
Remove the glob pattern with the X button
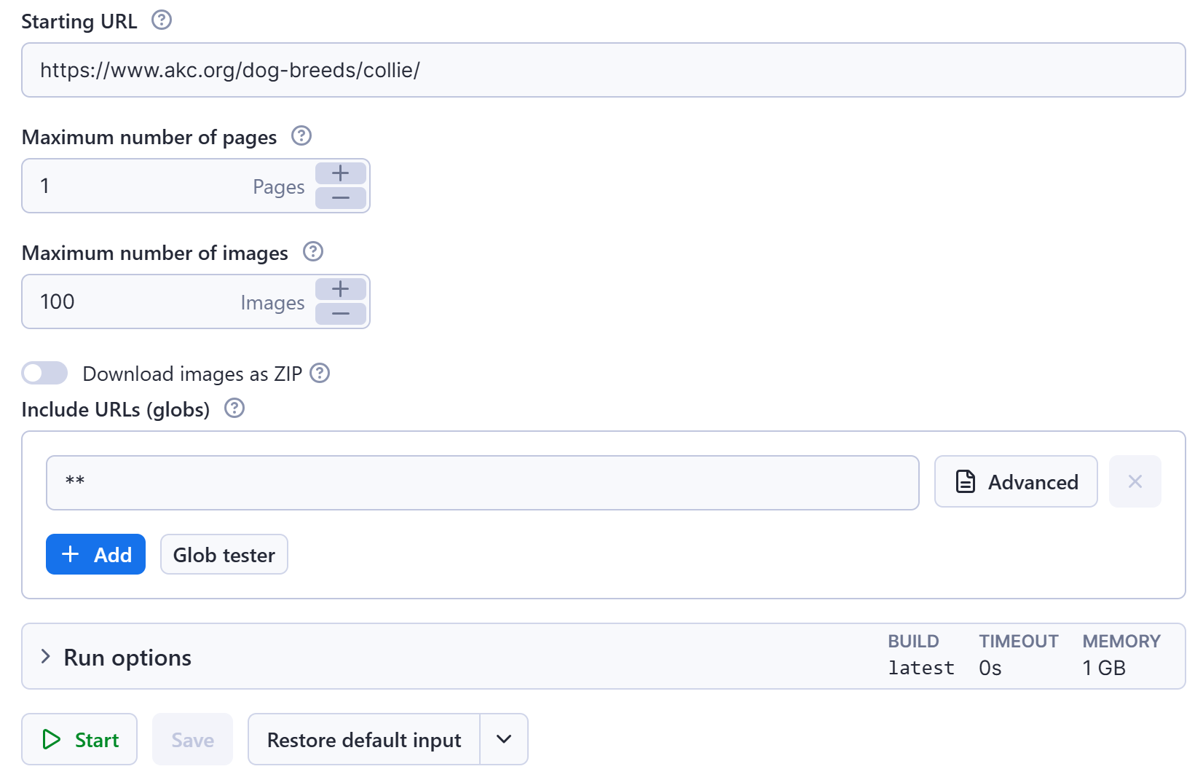point(1135,481)
